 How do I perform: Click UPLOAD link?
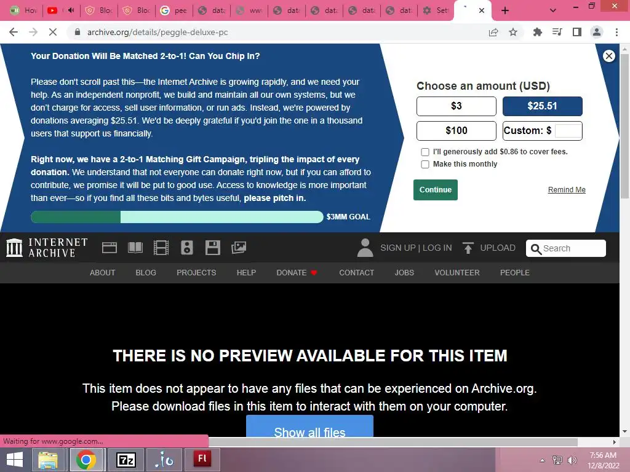(x=497, y=248)
